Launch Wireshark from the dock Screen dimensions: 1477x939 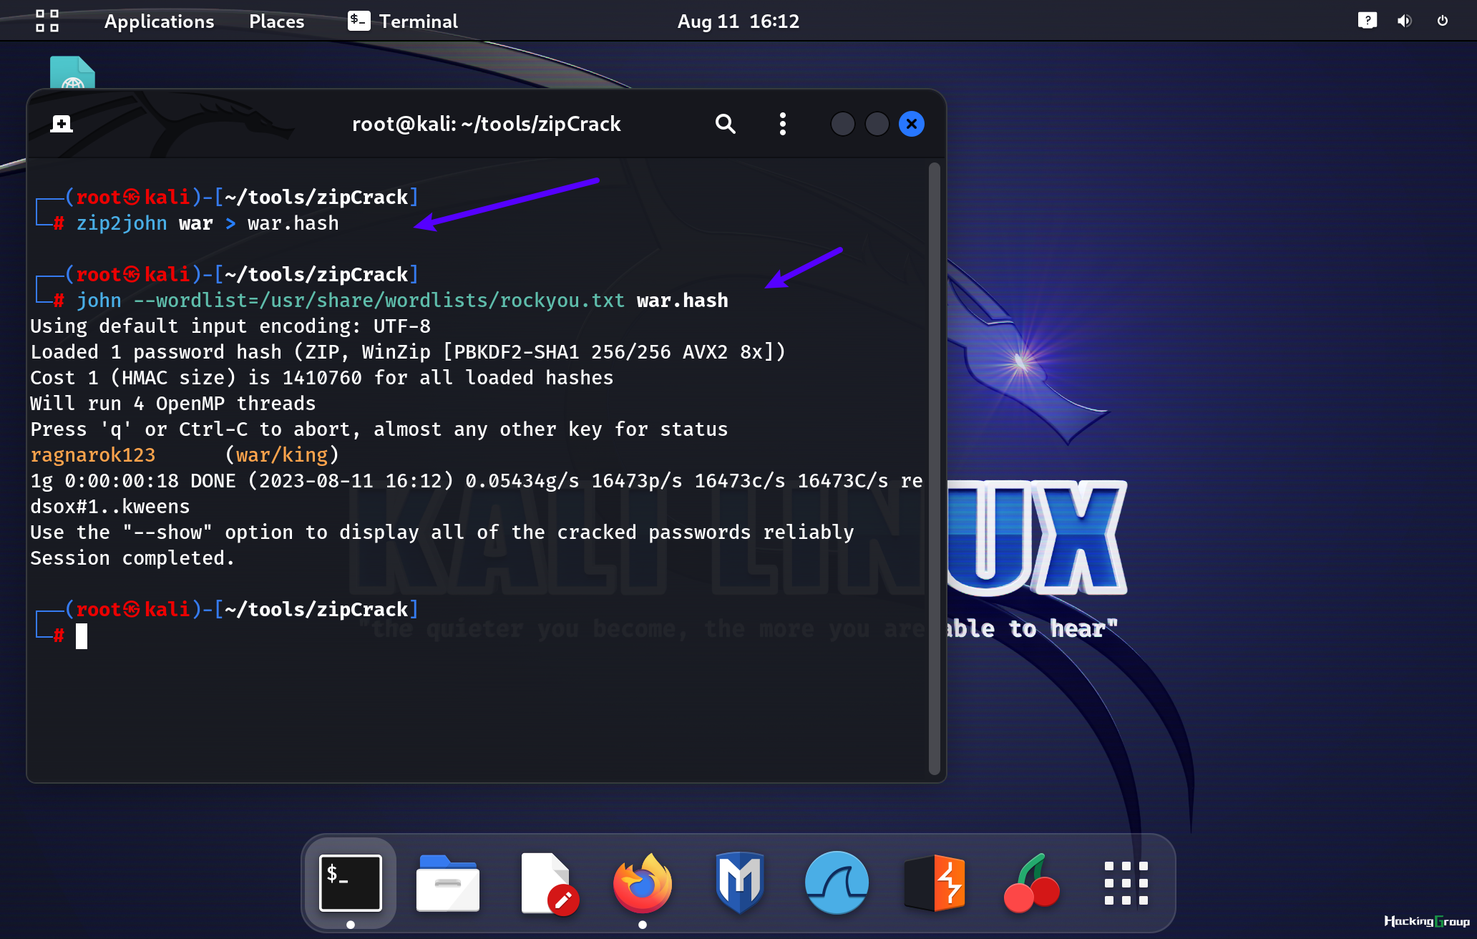coord(837,882)
